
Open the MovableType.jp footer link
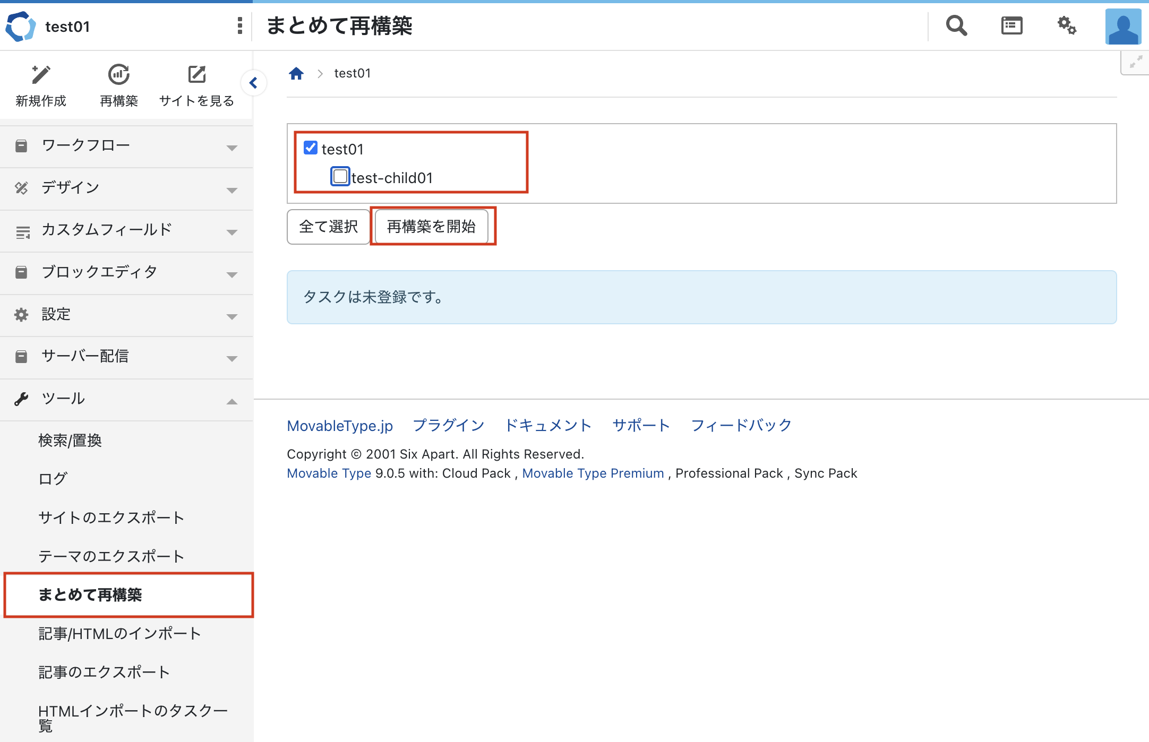[340, 426]
